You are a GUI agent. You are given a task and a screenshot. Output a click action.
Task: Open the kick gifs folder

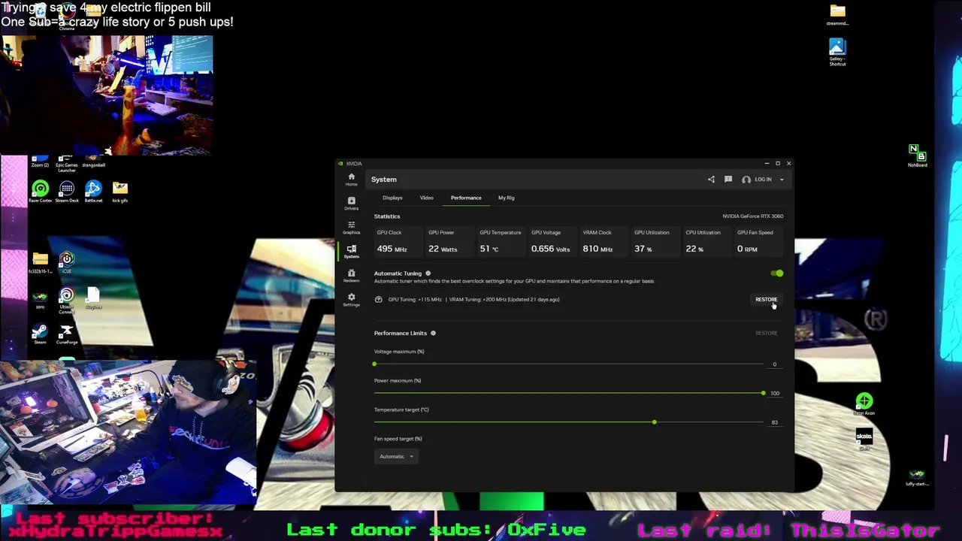click(120, 191)
